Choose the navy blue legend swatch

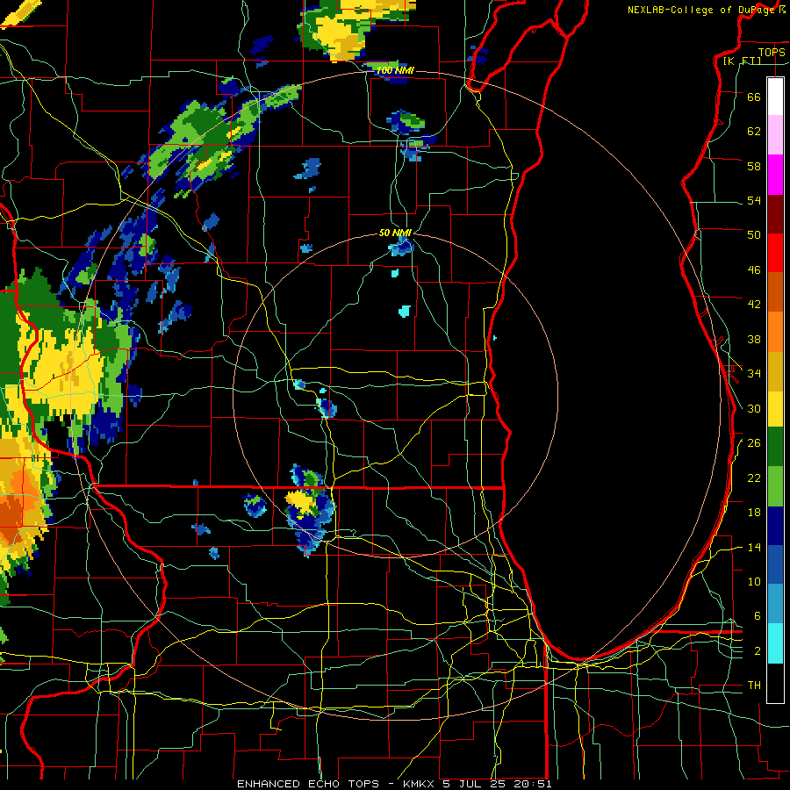pos(775,526)
